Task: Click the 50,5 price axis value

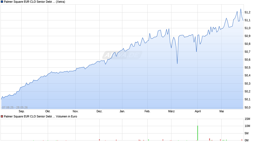Action: pos(247,67)
